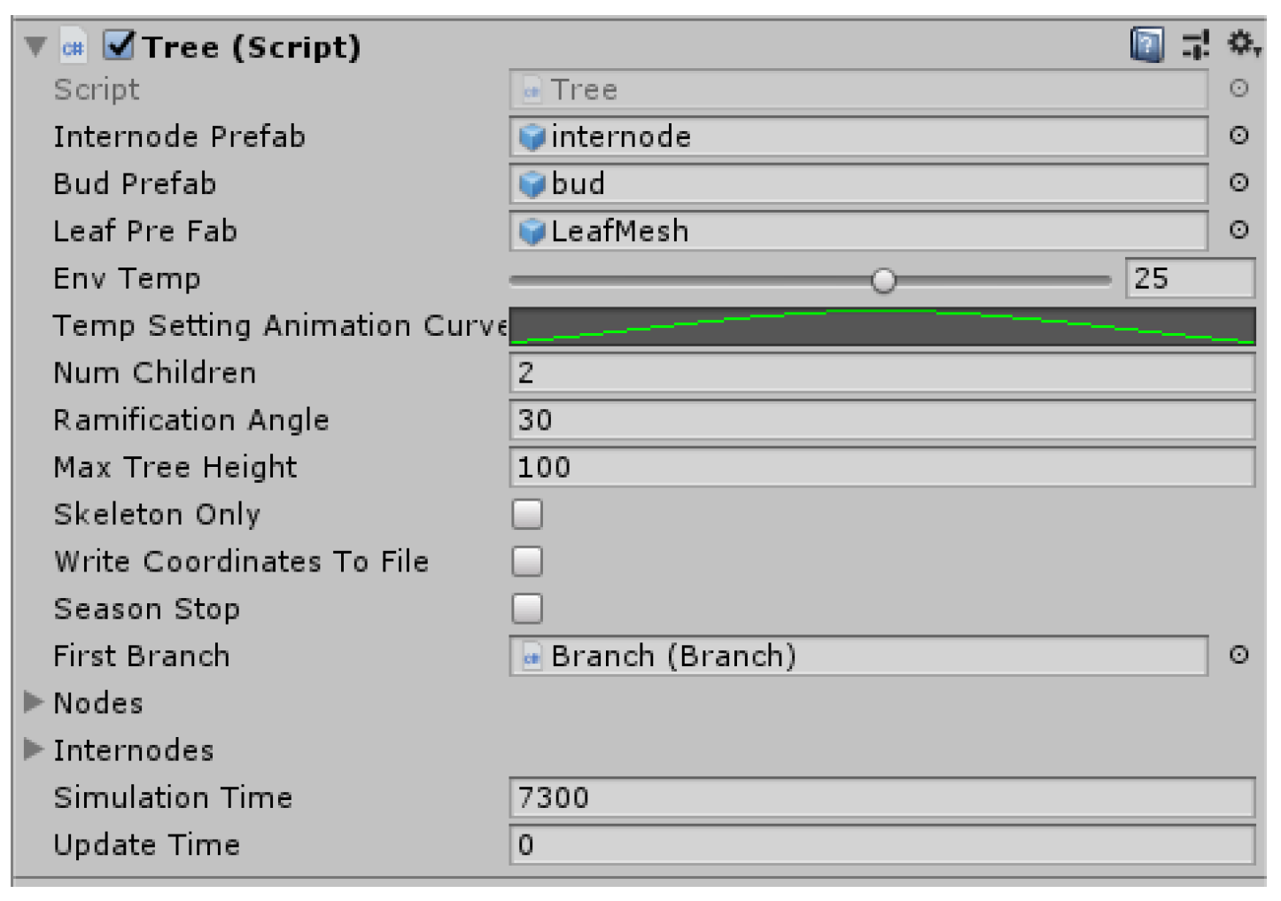This screenshot has width=1281, height=901.
Task: Enable the Season Stop checkbox
Action: (x=527, y=610)
